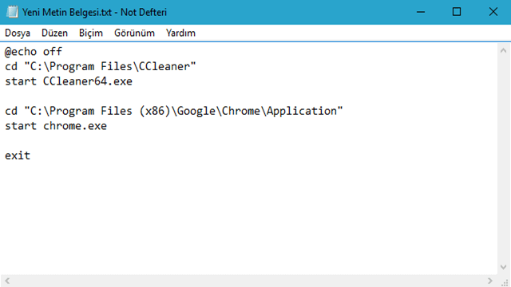Image resolution: width=511 pixels, height=287 pixels.
Task: Click the line with Google\Chrome\Application path
Action: [174, 111]
